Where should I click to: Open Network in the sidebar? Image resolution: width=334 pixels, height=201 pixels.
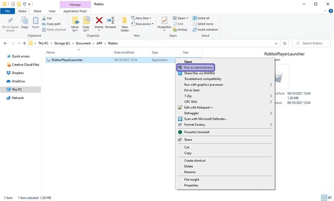(15, 98)
